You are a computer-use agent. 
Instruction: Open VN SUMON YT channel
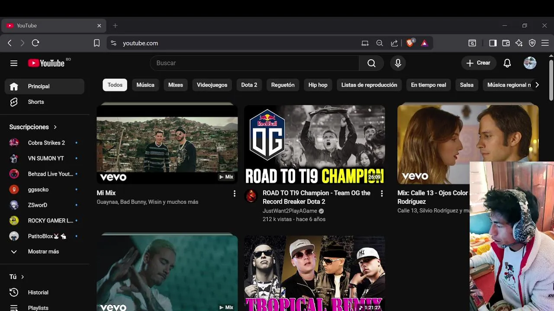pos(45,158)
